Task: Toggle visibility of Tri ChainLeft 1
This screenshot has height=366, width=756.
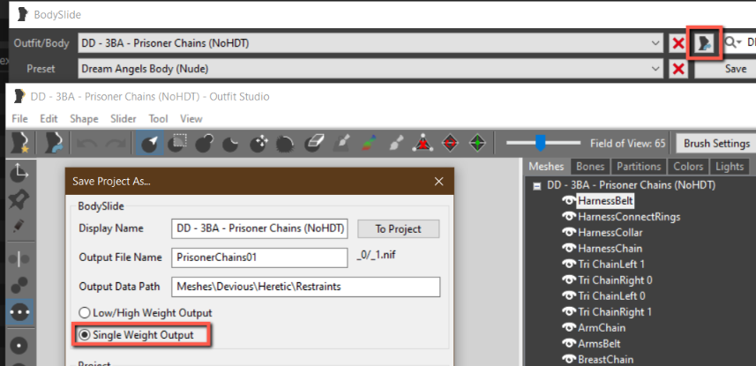Action: (x=569, y=265)
